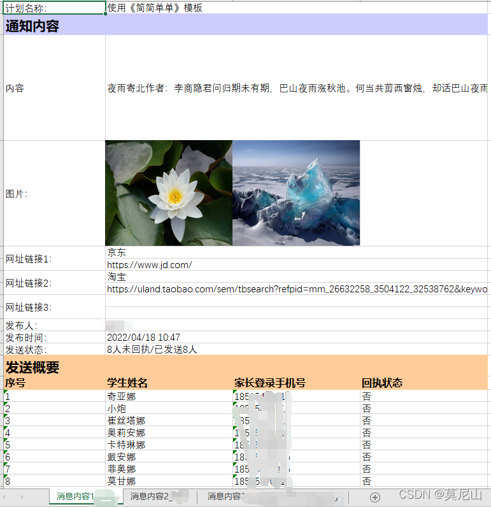Select the student name 崔丝塔娜
Screen dimensions: 491x507
coord(169,420)
